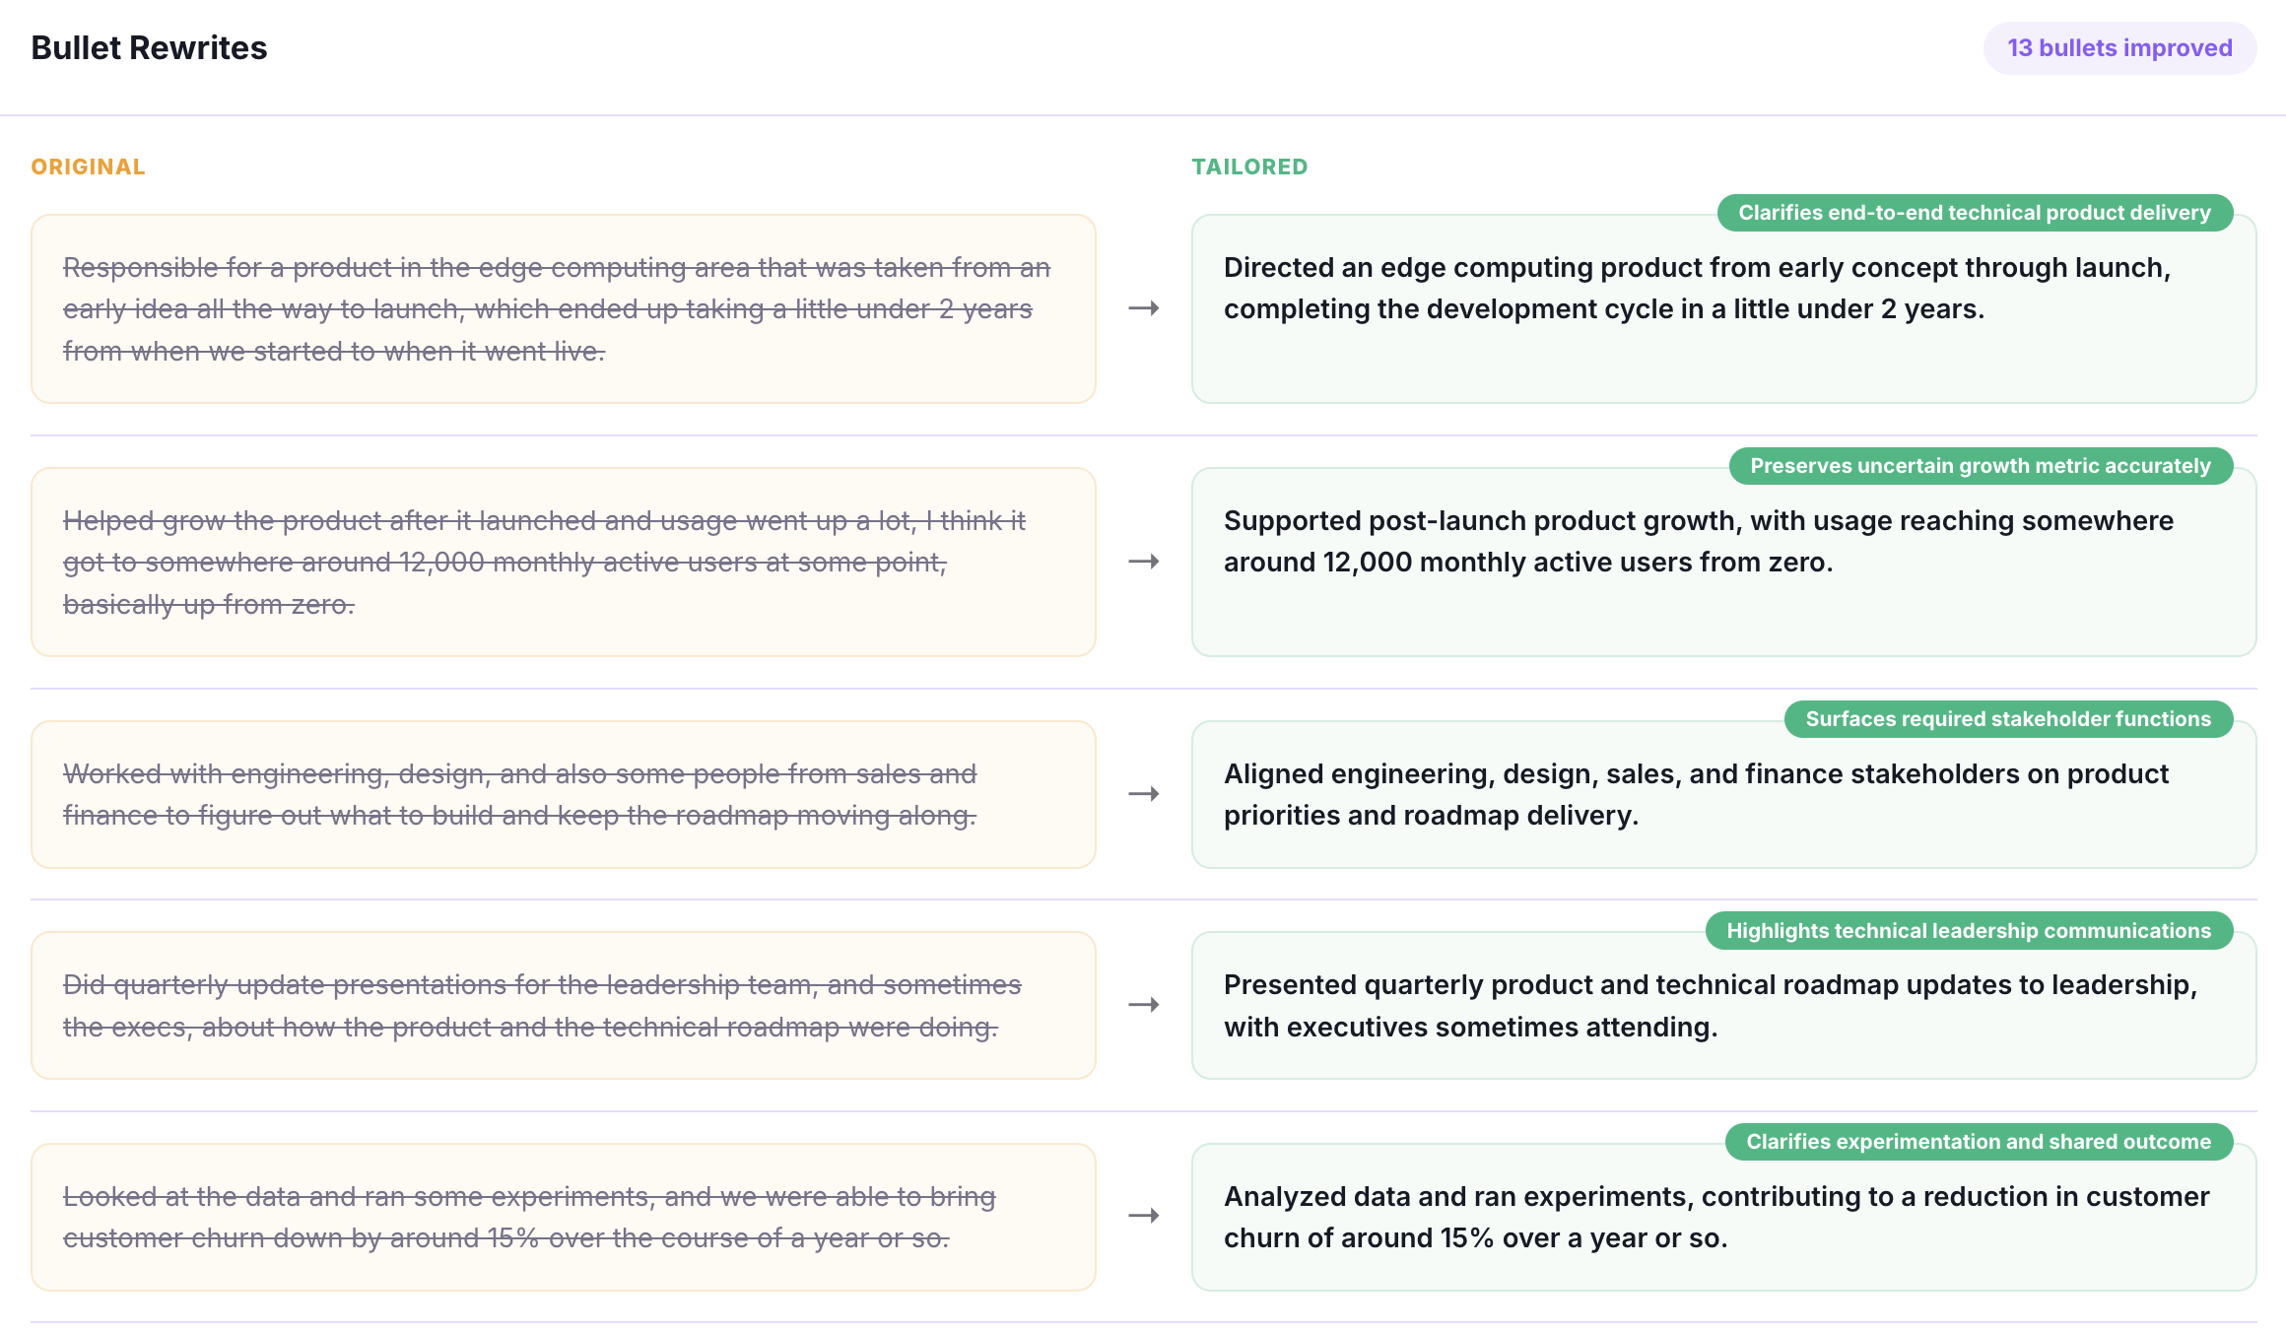Viewport: 2286px width, 1332px height.
Task: Click tailored bullet 'Presented quarterly product and technical roadmap'
Action: coord(1723,1005)
